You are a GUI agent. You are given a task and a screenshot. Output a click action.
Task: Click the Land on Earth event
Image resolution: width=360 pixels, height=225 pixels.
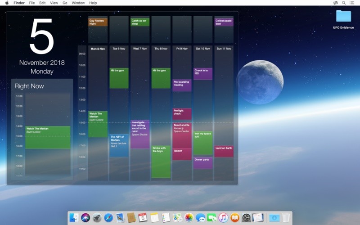click(x=224, y=151)
